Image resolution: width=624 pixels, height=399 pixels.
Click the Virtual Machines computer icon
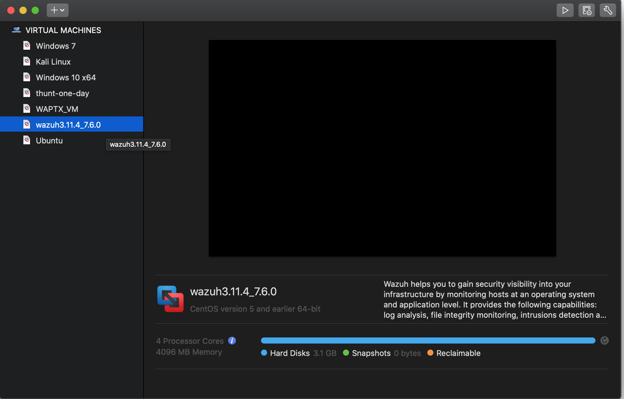[x=16, y=30]
